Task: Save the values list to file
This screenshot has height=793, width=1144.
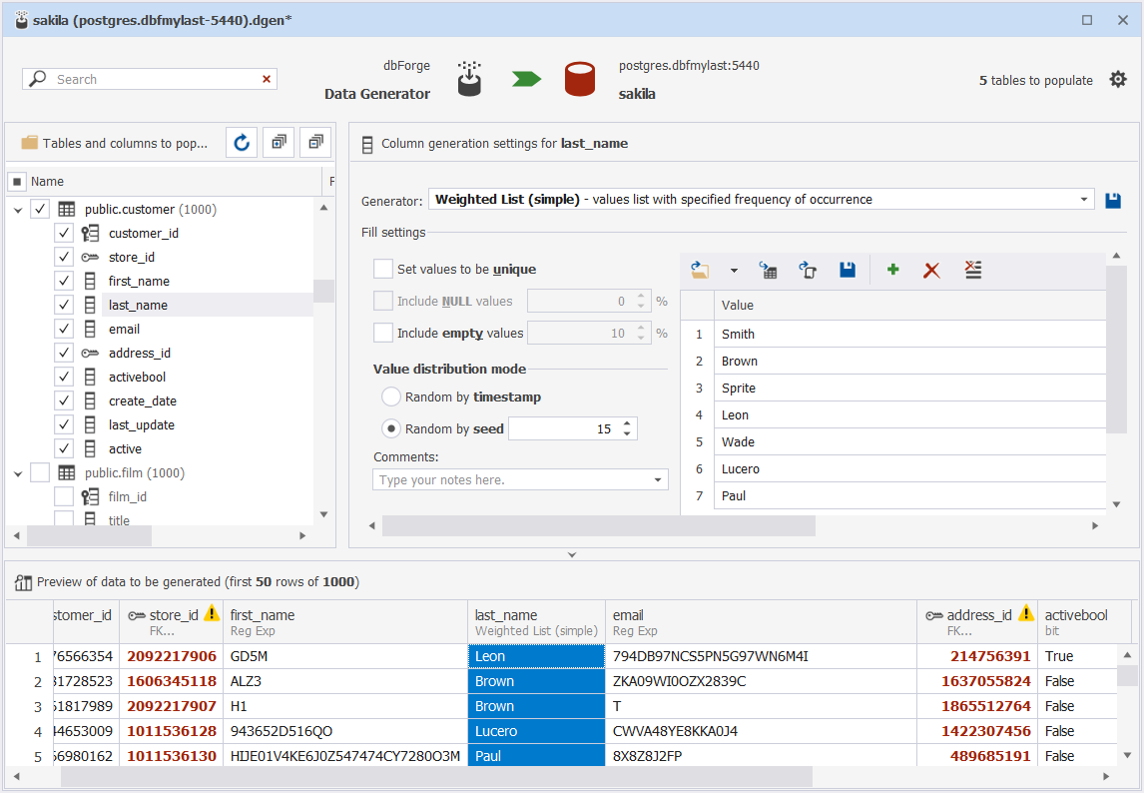Action: [x=848, y=271]
